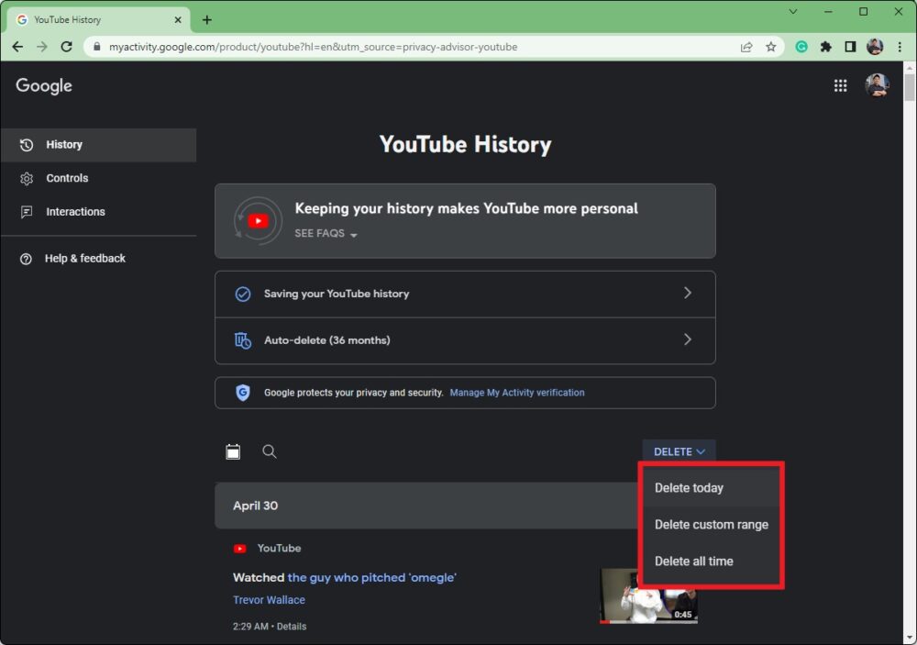Select Delete today from the menu
The width and height of the screenshot is (917, 645).
689,488
